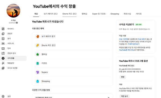Open 콘텐츠 감지 text in the sidebar
The width and height of the screenshot is (161, 98).
(x=12, y=53)
